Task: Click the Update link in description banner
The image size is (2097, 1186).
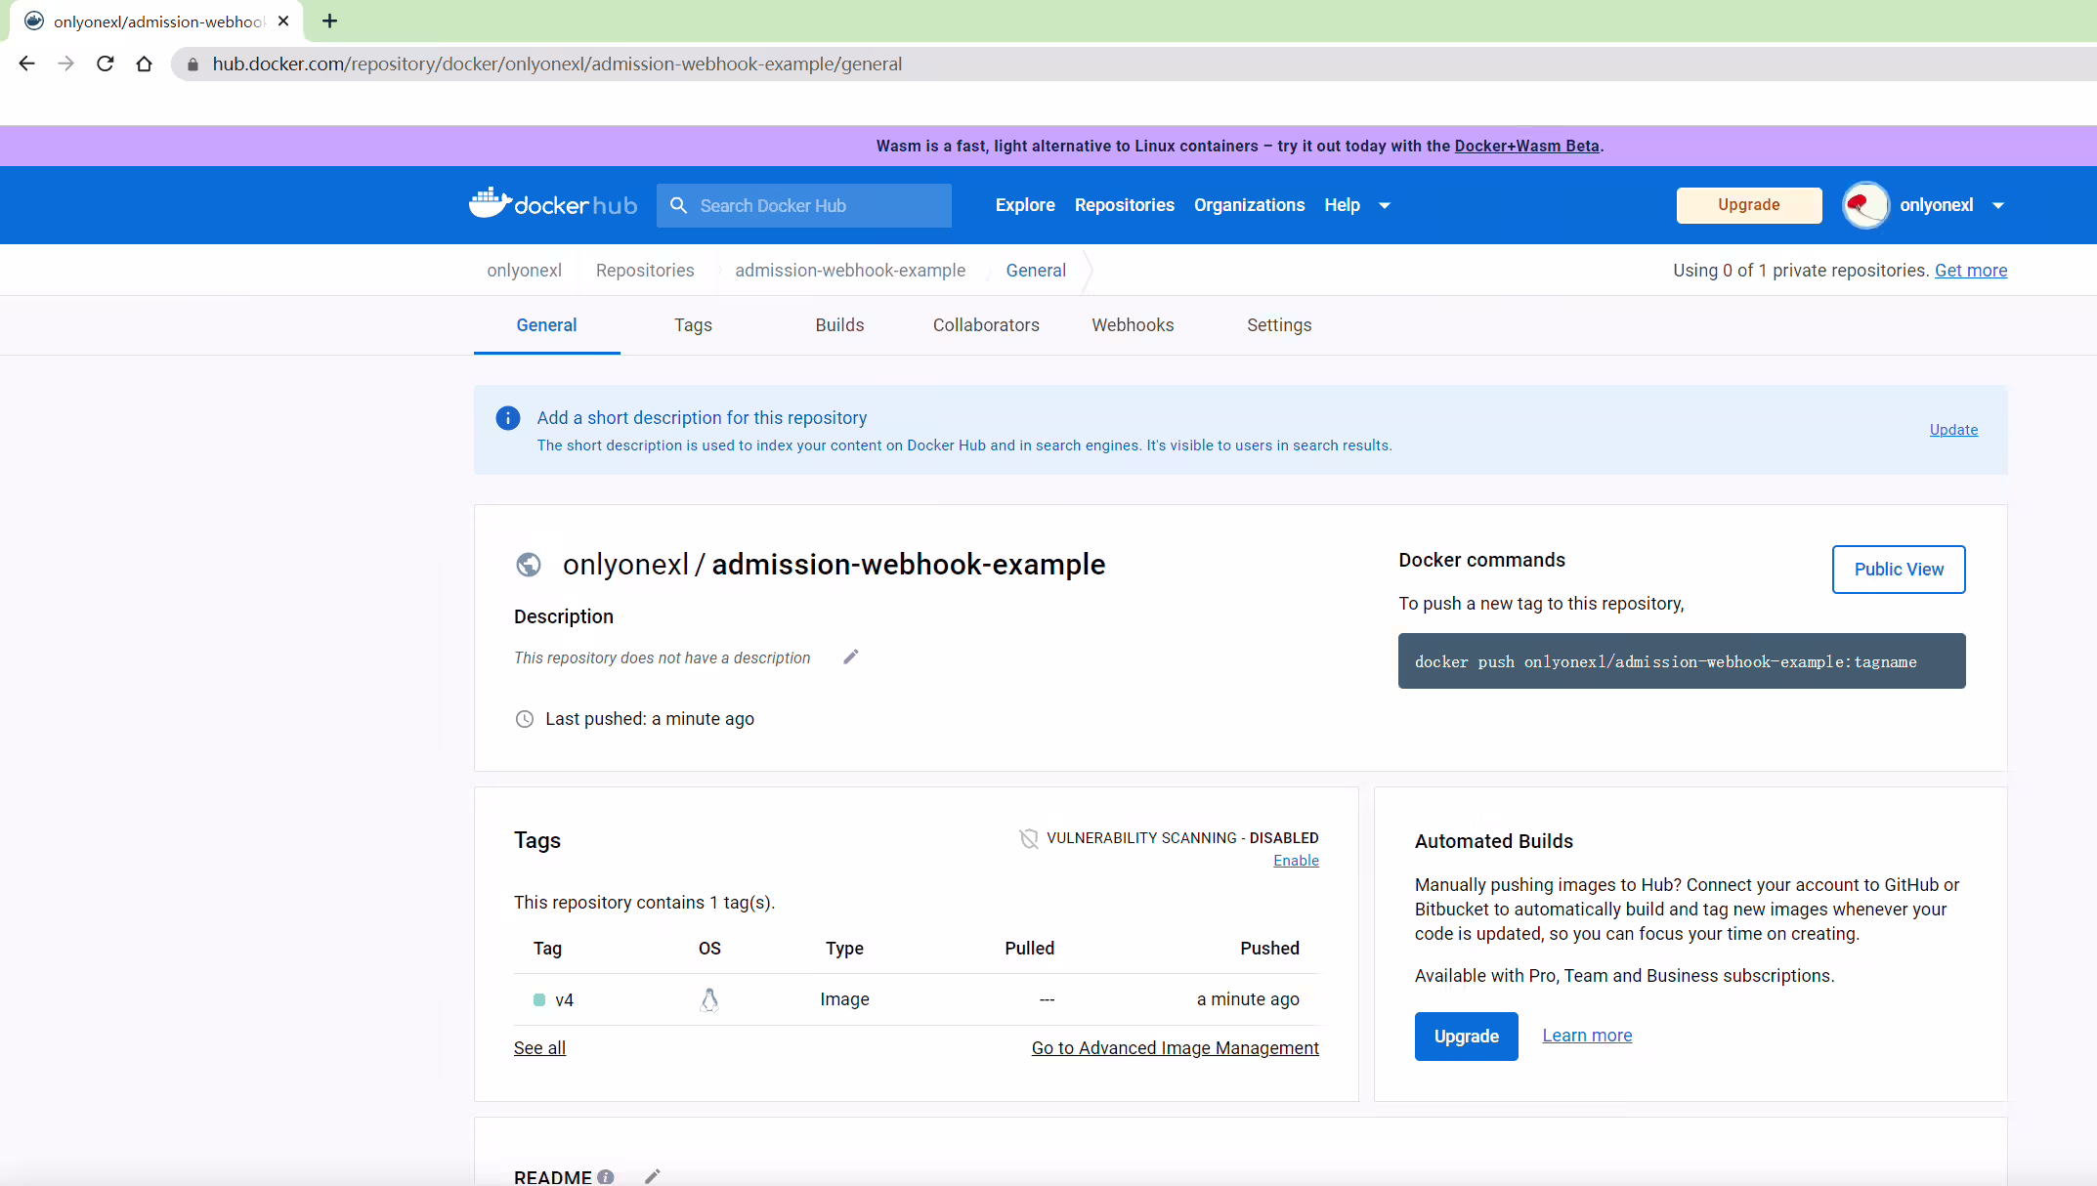Action: click(1953, 430)
